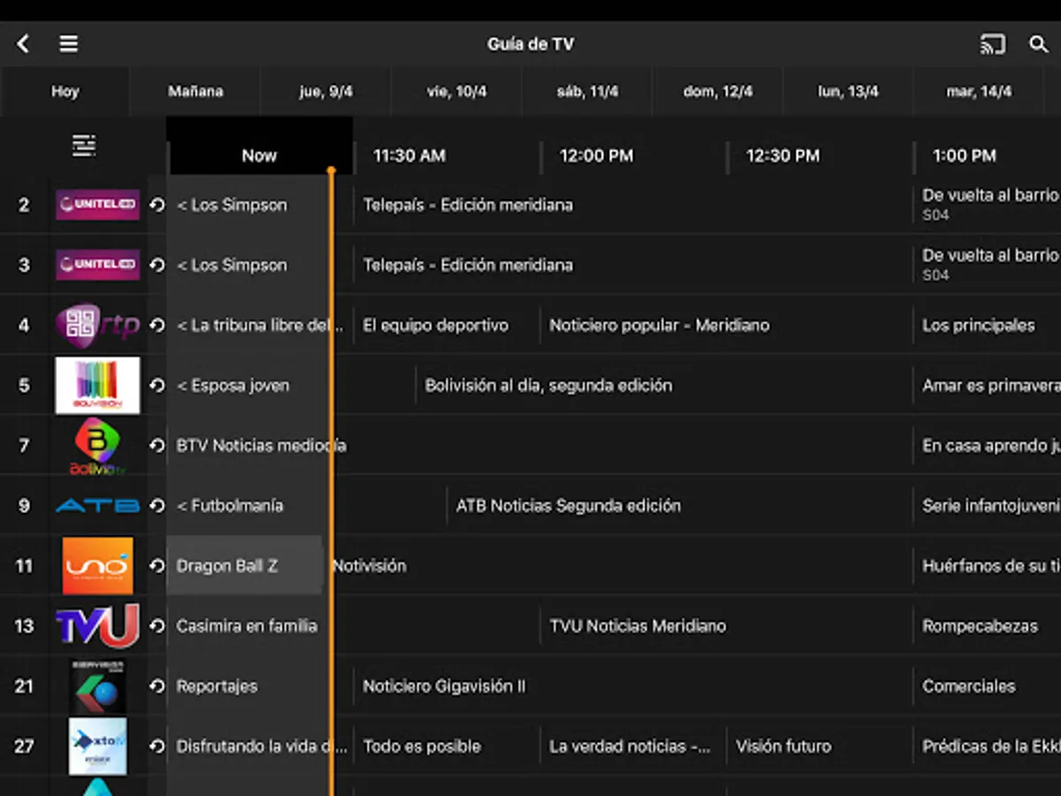The height and width of the screenshot is (796, 1061).
Task: Tap catch-up icon for channel 5
Action: [x=157, y=386]
